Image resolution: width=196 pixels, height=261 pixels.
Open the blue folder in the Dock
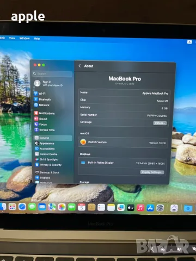tap(188, 209)
